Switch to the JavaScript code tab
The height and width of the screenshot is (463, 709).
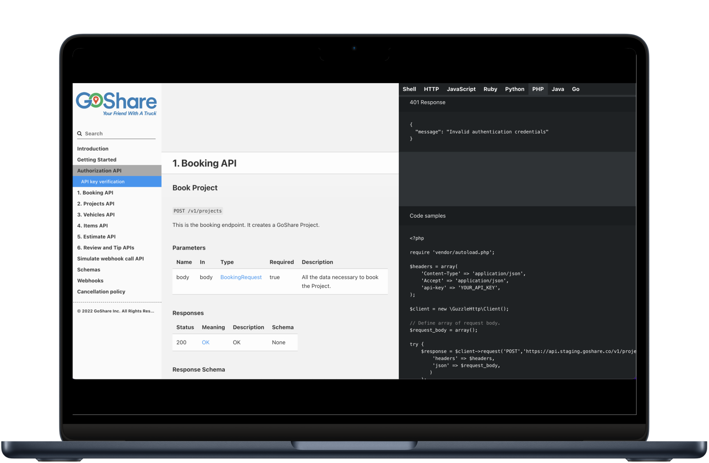(461, 89)
